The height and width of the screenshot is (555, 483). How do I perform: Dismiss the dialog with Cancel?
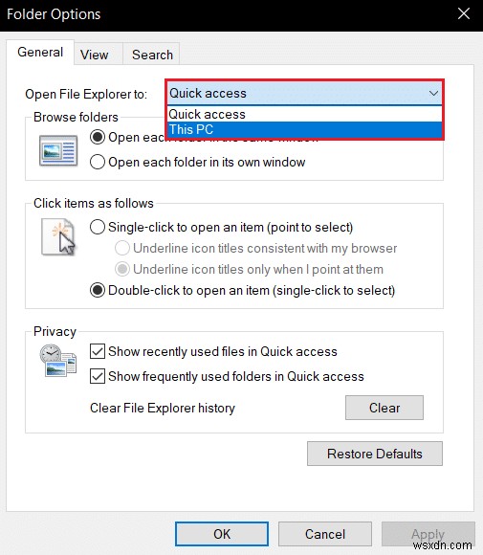[x=325, y=534]
